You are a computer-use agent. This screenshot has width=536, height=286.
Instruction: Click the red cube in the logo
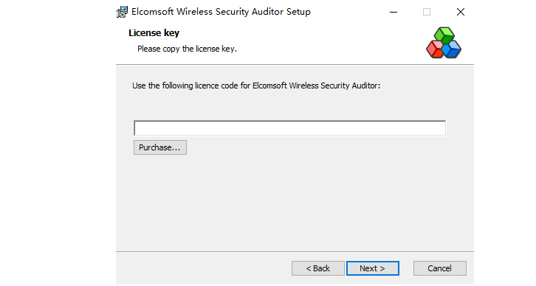pyautogui.click(x=435, y=49)
